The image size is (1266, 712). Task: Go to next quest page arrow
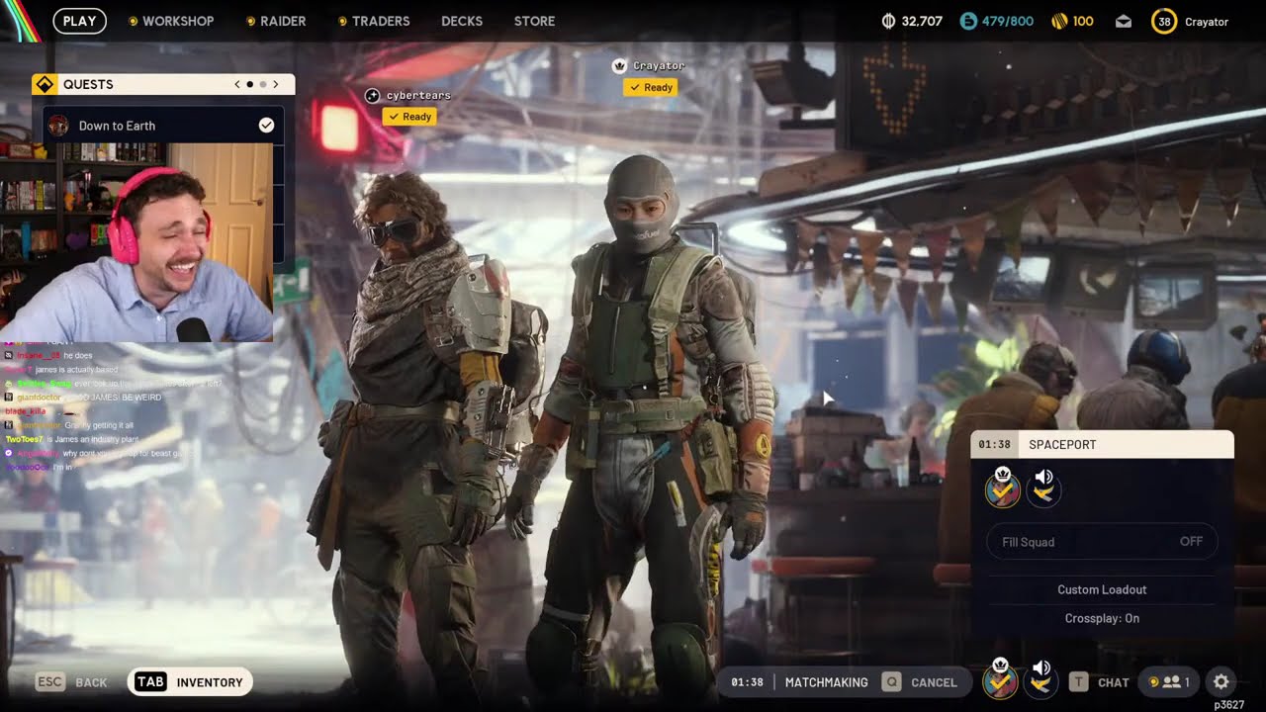click(275, 84)
